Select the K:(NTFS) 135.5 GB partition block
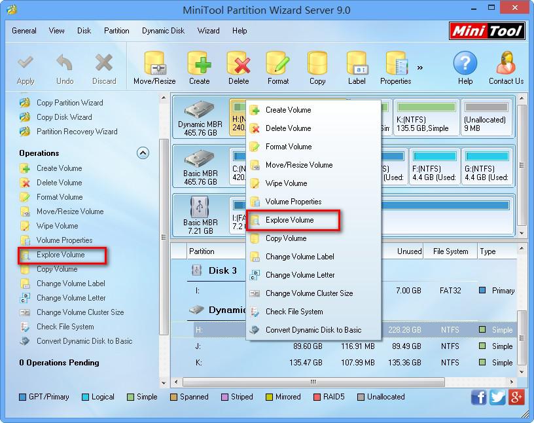This screenshot has height=423, width=534. [x=427, y=117]
